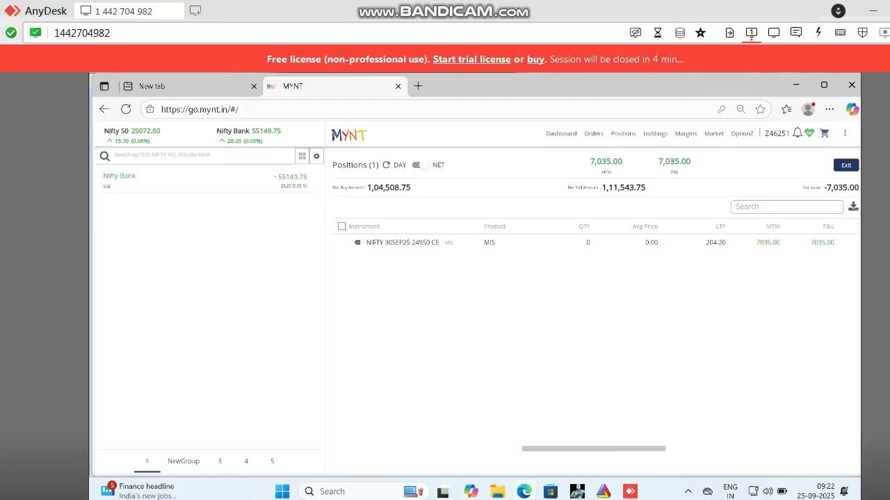Download positions using the download icon

click(x=853, y=206)
